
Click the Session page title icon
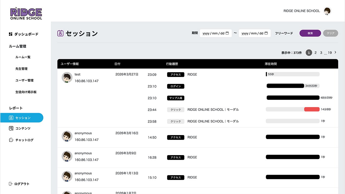(60, 33)
